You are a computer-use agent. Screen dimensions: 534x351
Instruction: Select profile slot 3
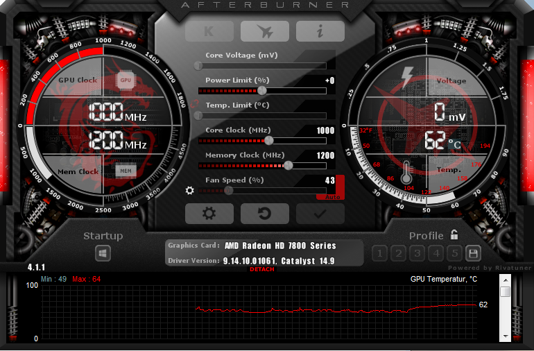[x=417, y=253]
